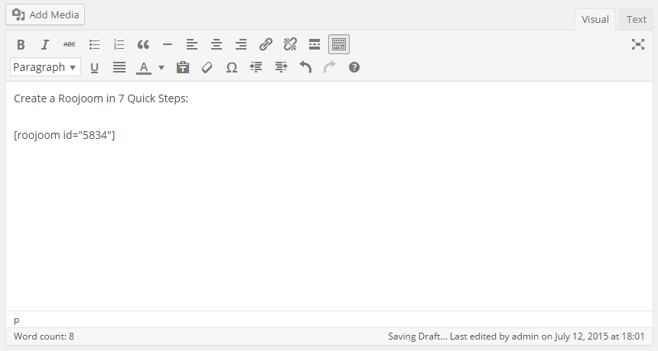Enter distraction-free writing mode
658x351 pixels.
point(638,44)
